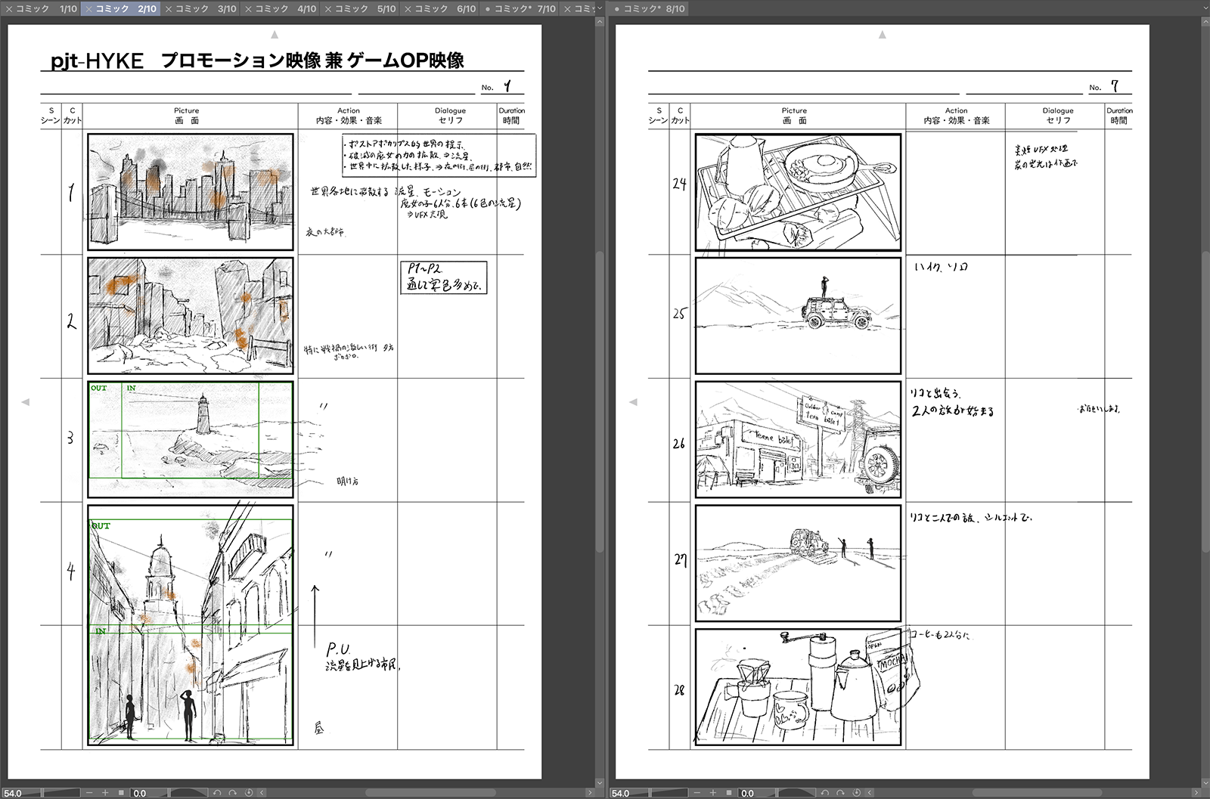Zoom in the right canvas with plus icon
The height and width of the screenshot is (799, 1210).
[x=713, y=793]
